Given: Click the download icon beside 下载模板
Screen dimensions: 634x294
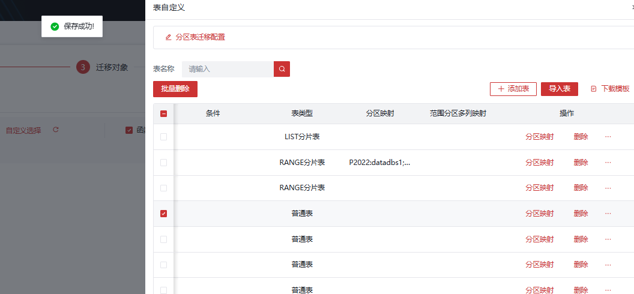Looking at the screenshot, I should point(594,89).
